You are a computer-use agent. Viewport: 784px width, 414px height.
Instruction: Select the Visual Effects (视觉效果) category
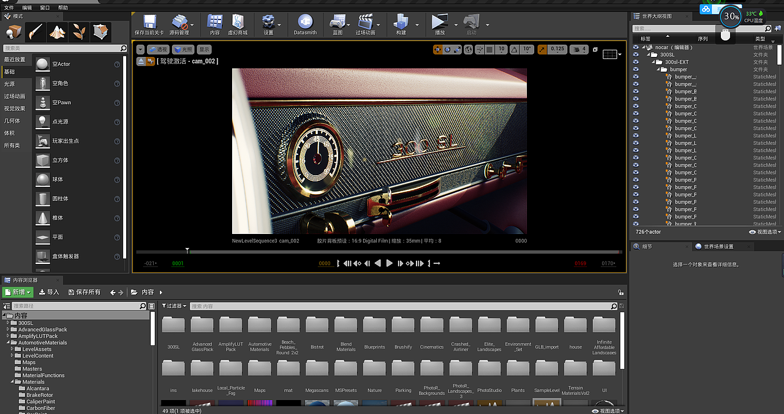(x=15, y=108)
